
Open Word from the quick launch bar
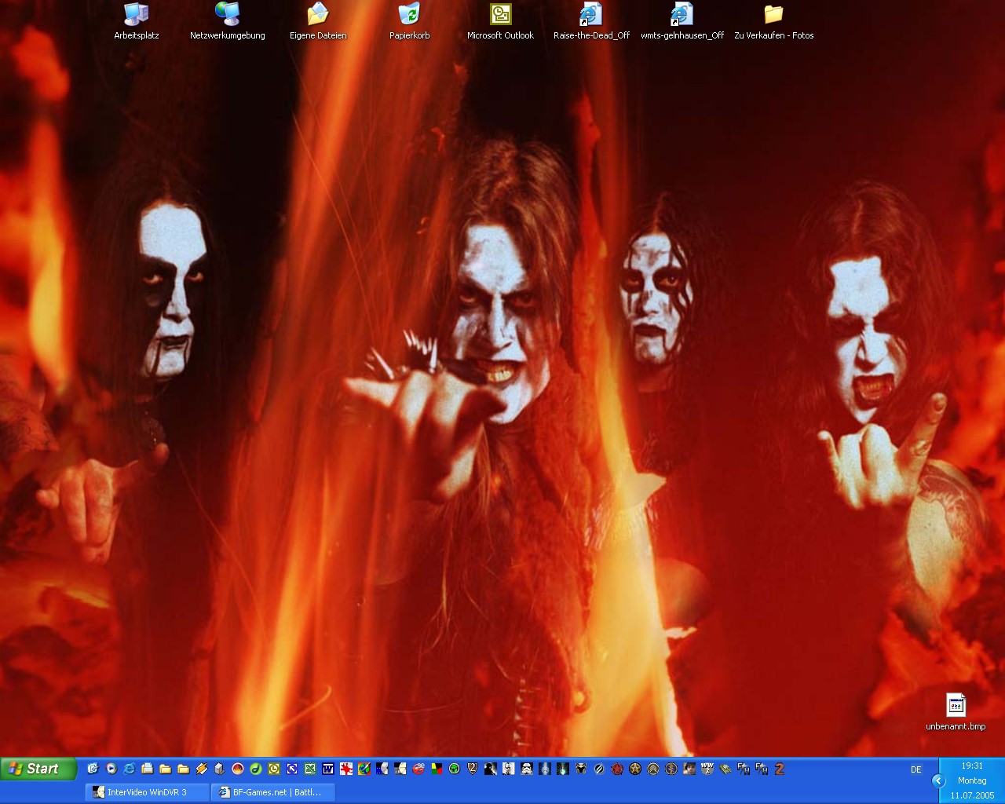(328, 769)
